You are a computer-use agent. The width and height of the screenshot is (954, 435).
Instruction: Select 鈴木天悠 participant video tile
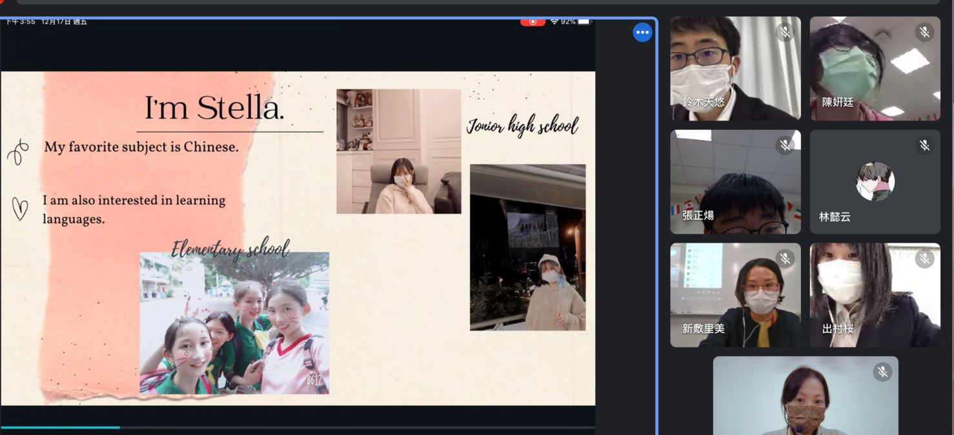click(x=735, y=68)
